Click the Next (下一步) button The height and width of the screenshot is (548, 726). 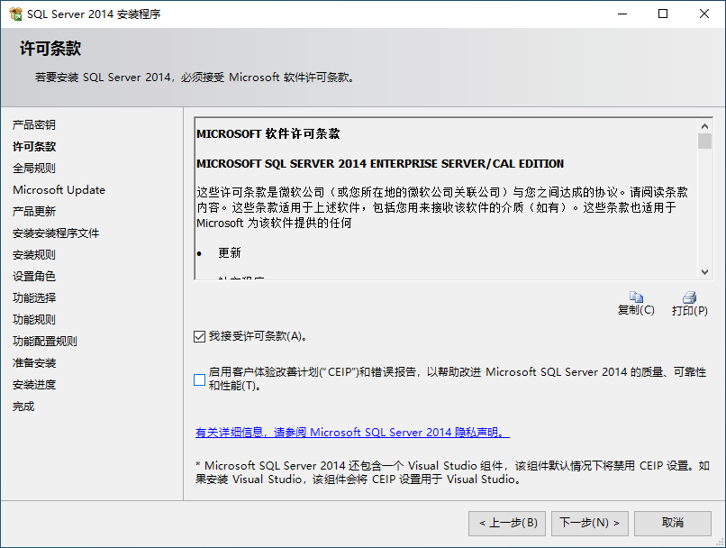[589, 523]
